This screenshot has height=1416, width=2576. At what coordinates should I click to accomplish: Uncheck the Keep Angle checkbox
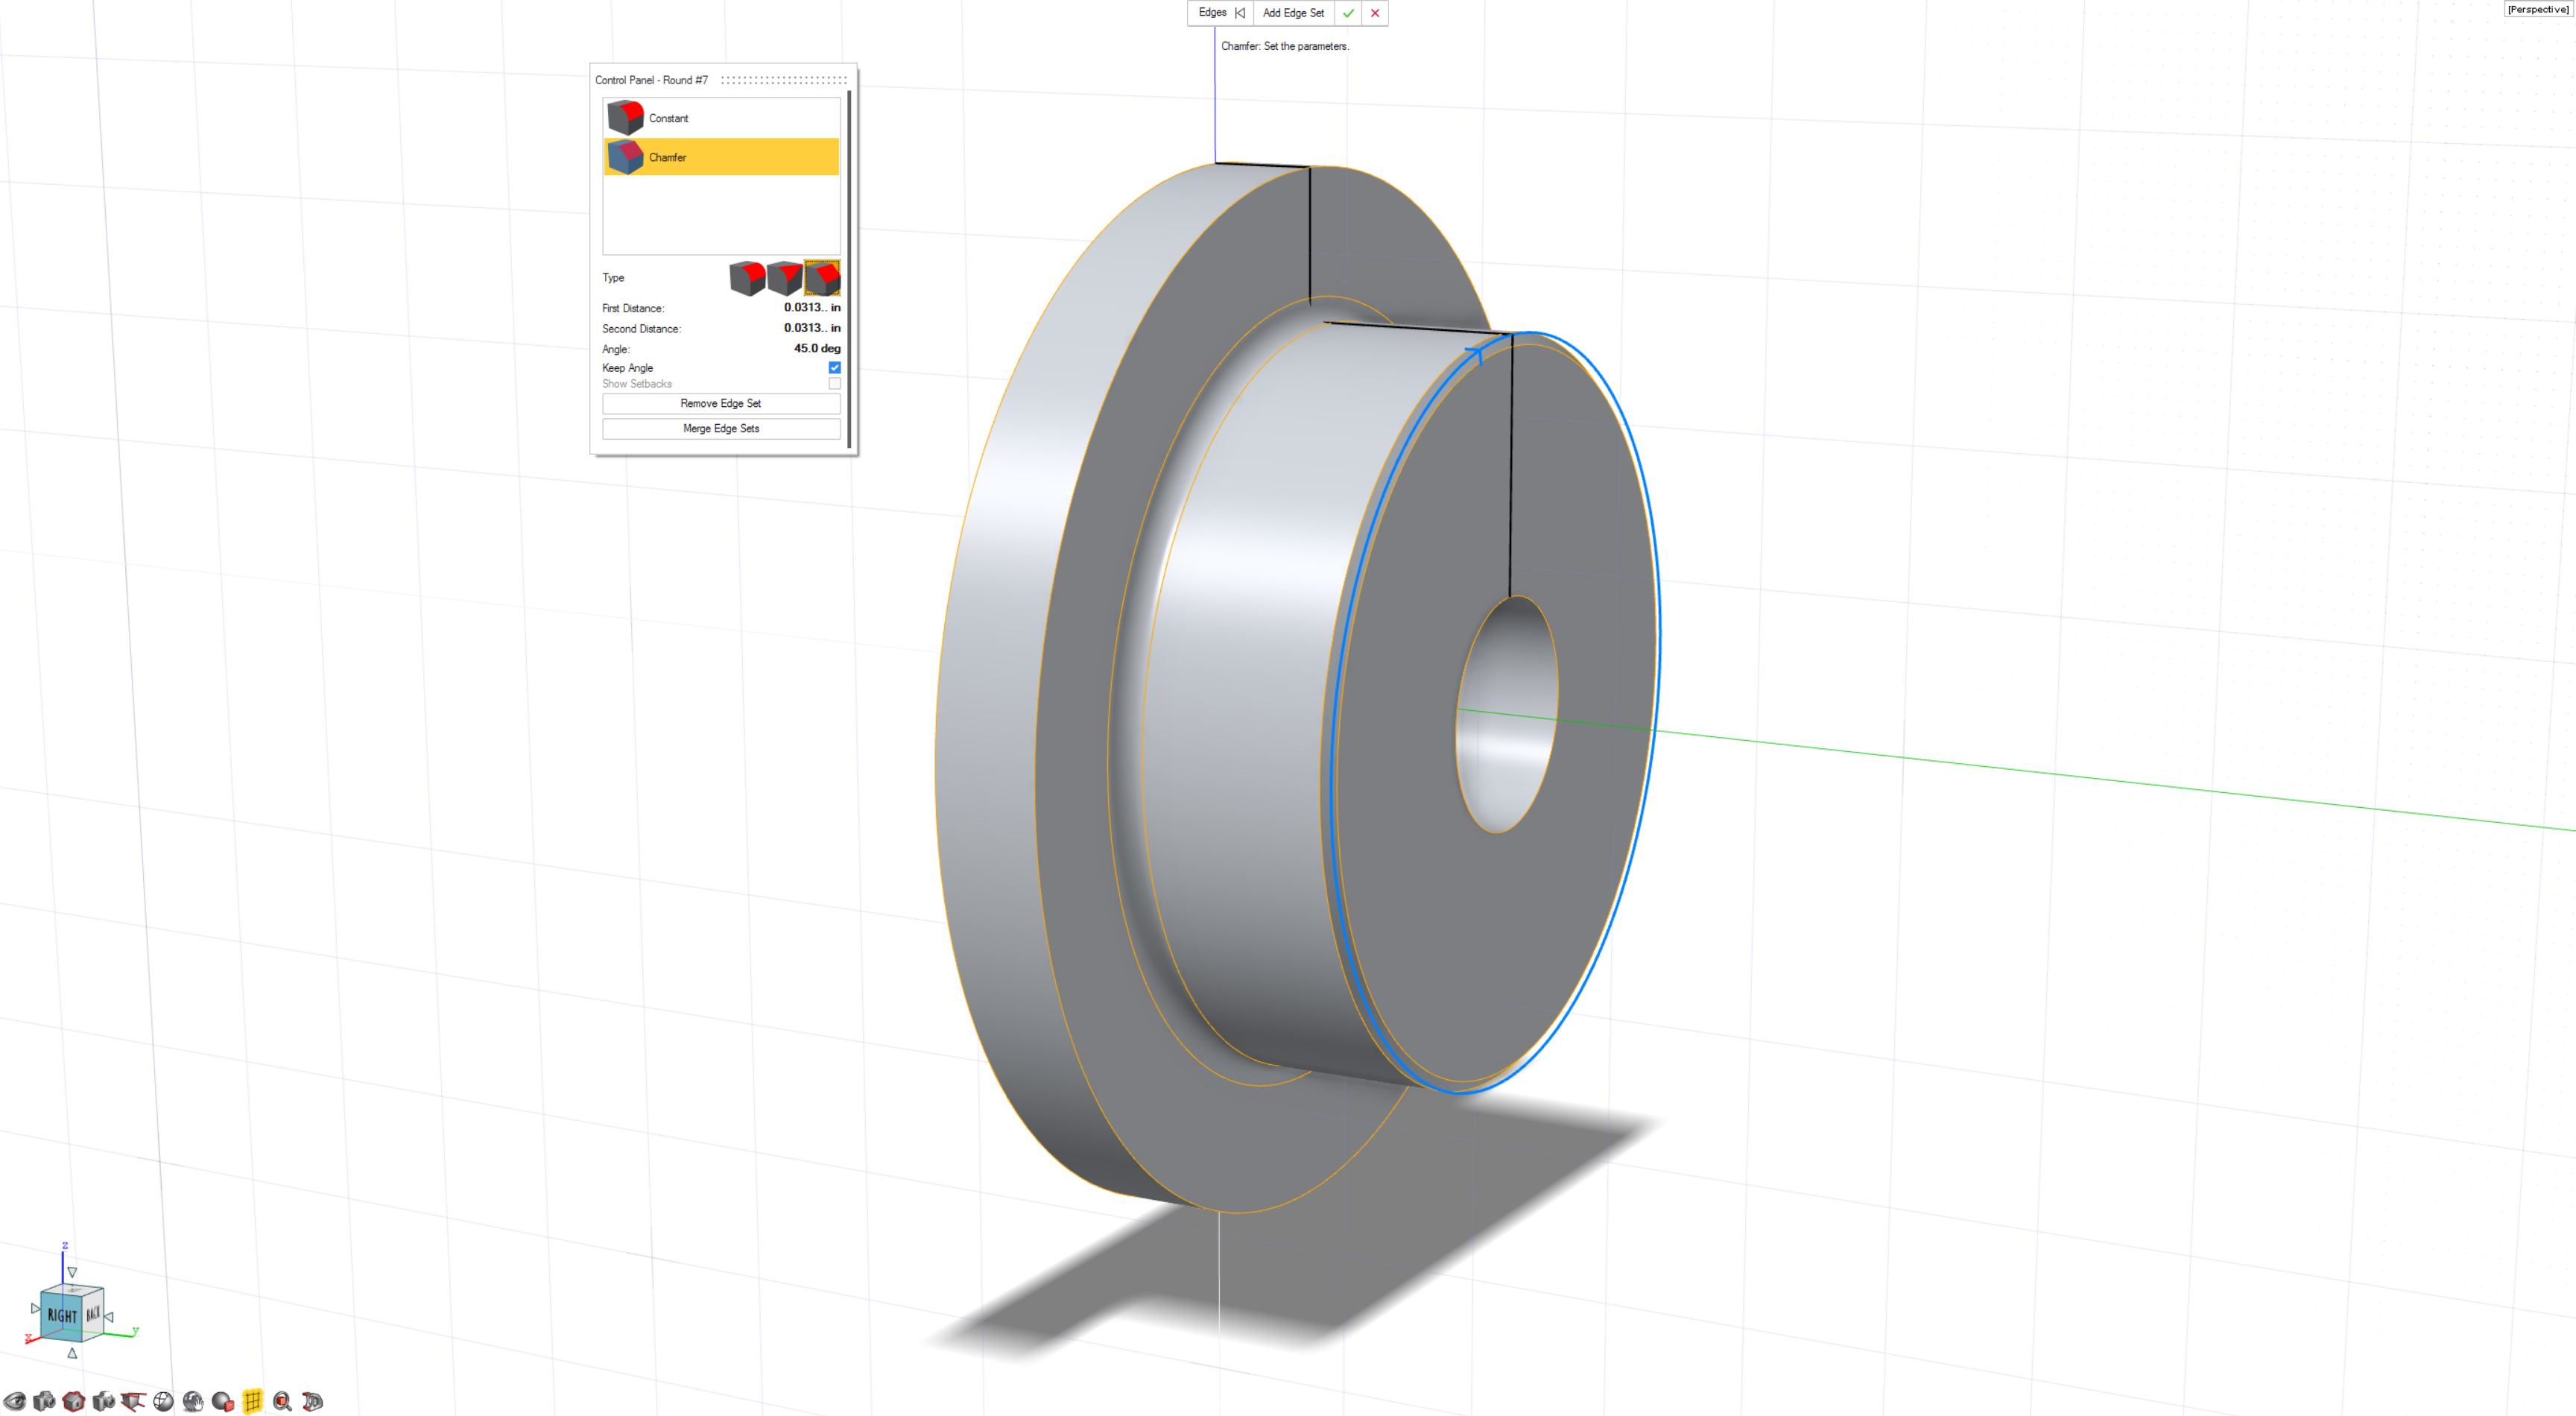coord(834,368)
